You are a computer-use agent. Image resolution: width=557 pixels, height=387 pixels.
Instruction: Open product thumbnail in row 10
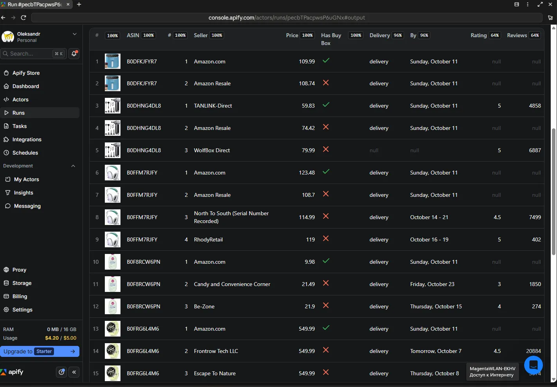pyautogui.click(x=113, y=262)
